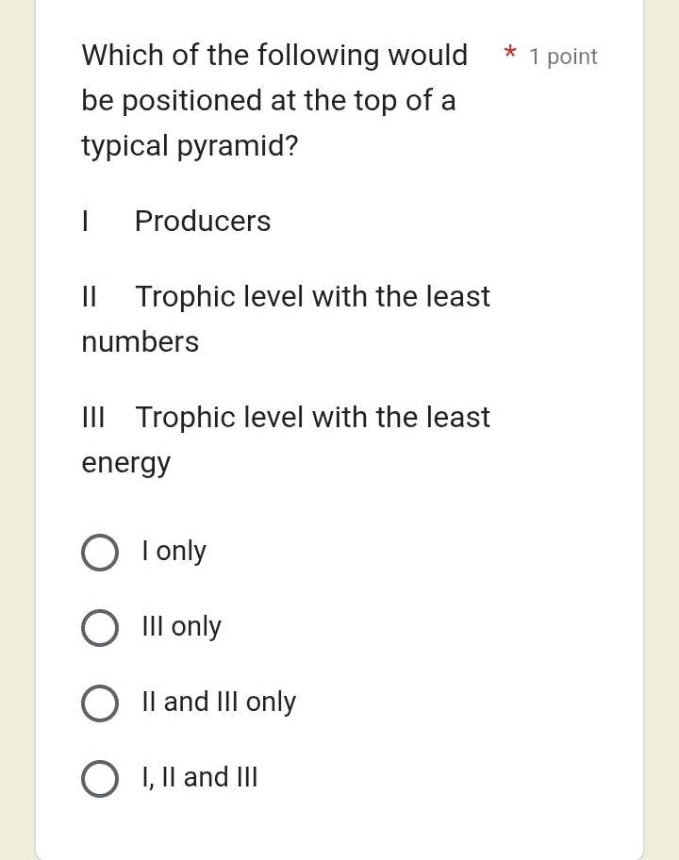Click the Roman numeral III in the statement list
Viewport: 679px width, 860px height.
point(93,418)
